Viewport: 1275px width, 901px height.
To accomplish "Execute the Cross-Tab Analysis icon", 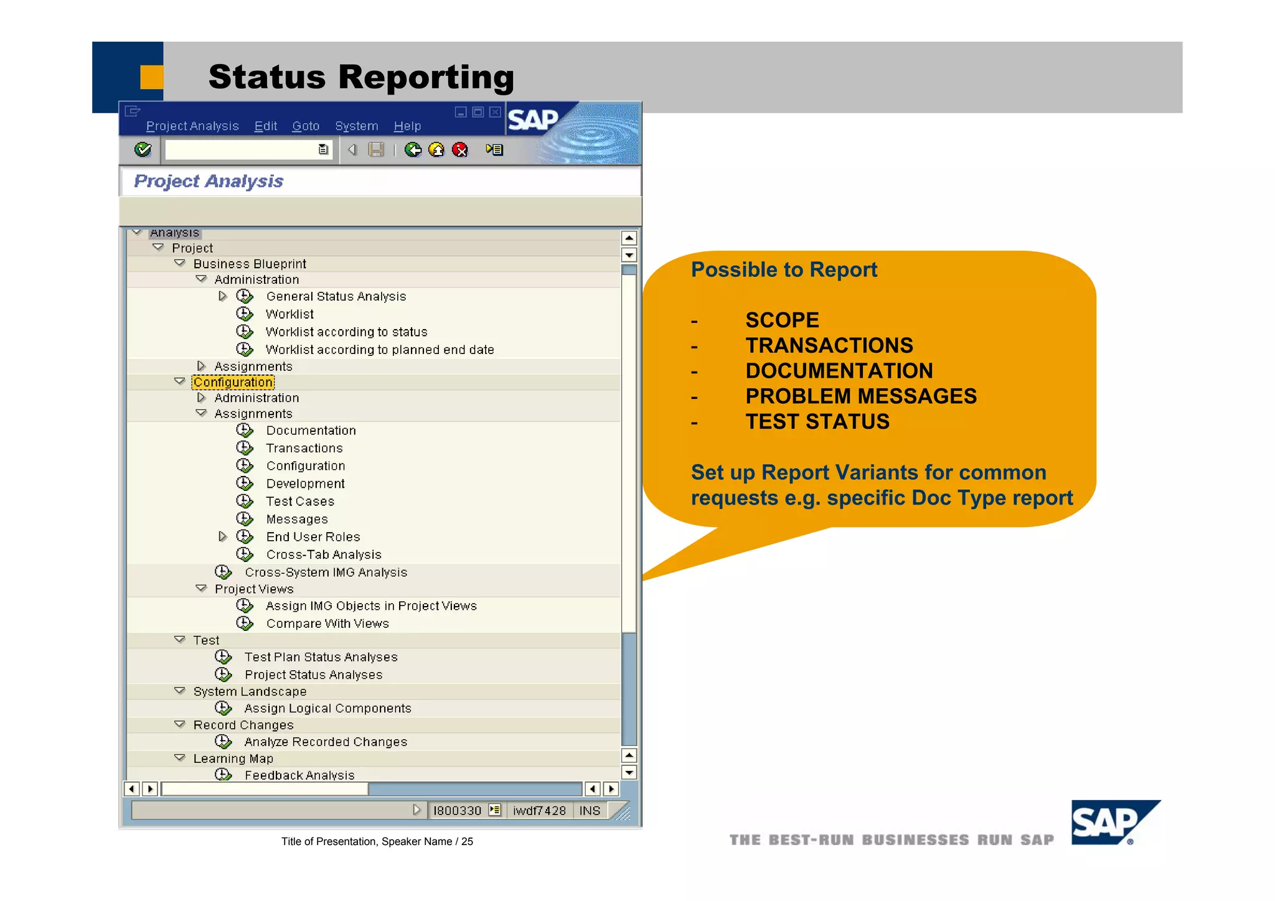I will 245,554.
